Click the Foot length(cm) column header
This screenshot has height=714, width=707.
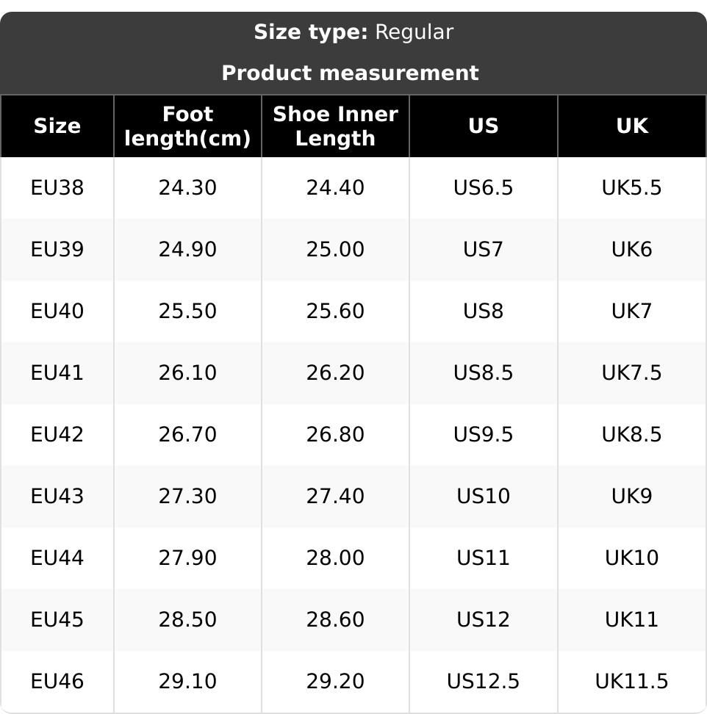(187, 126)
